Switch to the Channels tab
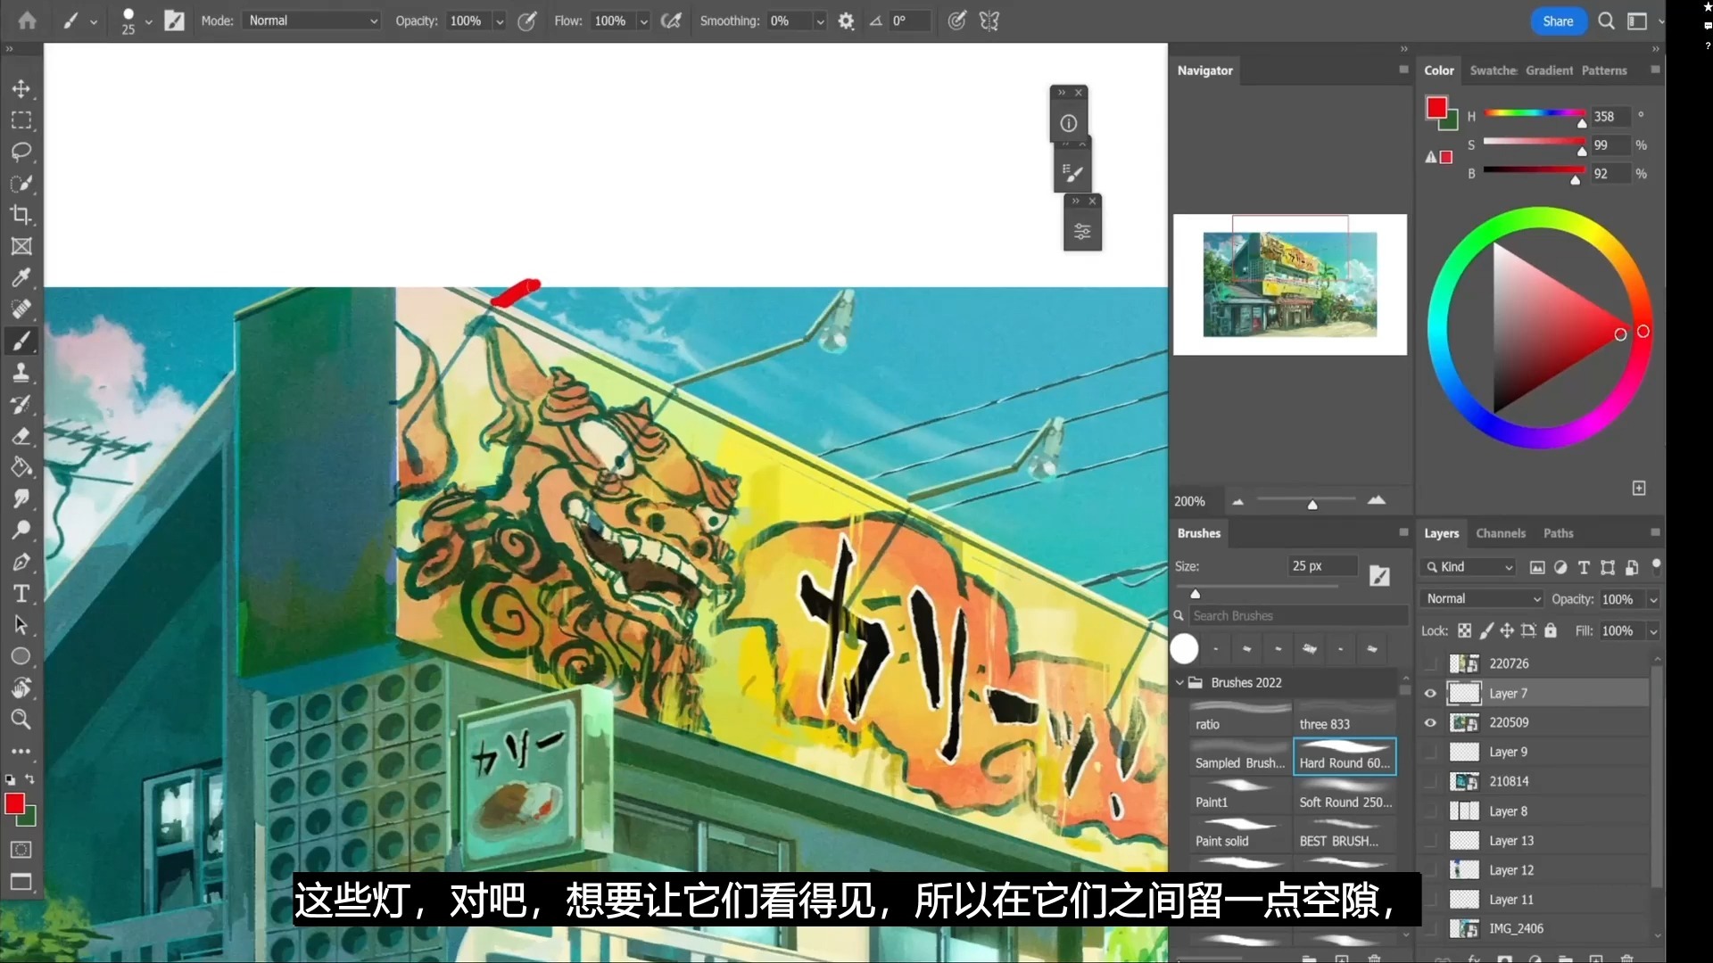 tap(1501, 533)
